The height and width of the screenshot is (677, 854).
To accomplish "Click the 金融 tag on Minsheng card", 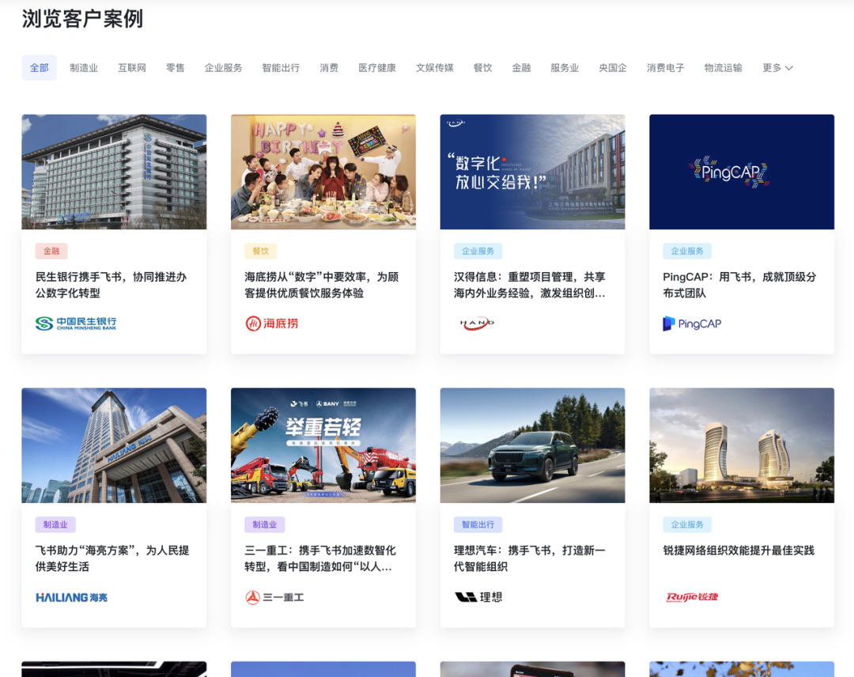I will point(51,251).
